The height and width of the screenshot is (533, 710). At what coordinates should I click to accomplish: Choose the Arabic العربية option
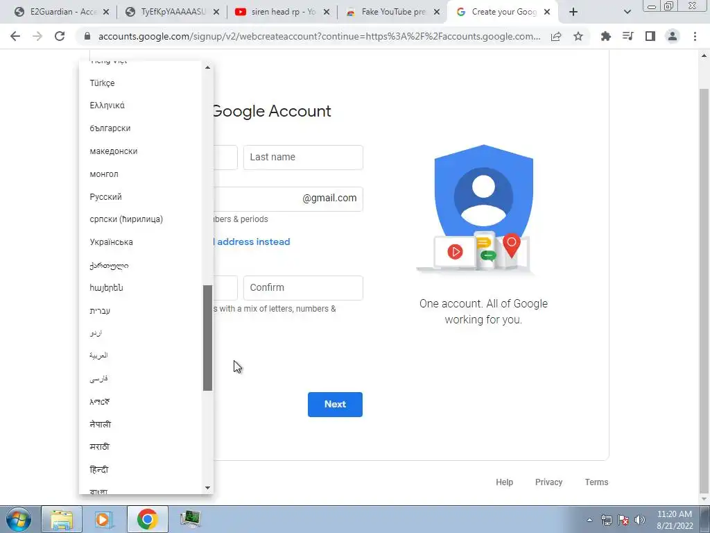(140, 356)
